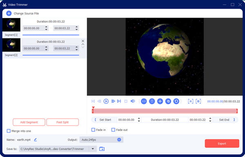Click Change Source File label
245x157 pixels.
point(26,13)
